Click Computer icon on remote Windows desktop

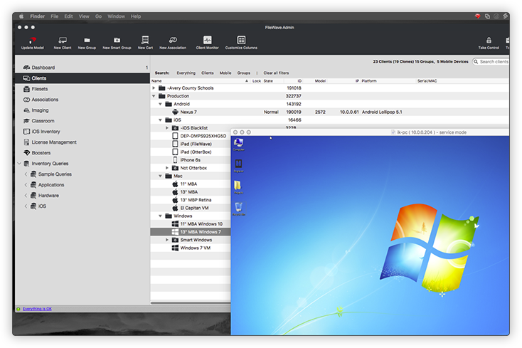pyautogui.click(x=238, y=143)
